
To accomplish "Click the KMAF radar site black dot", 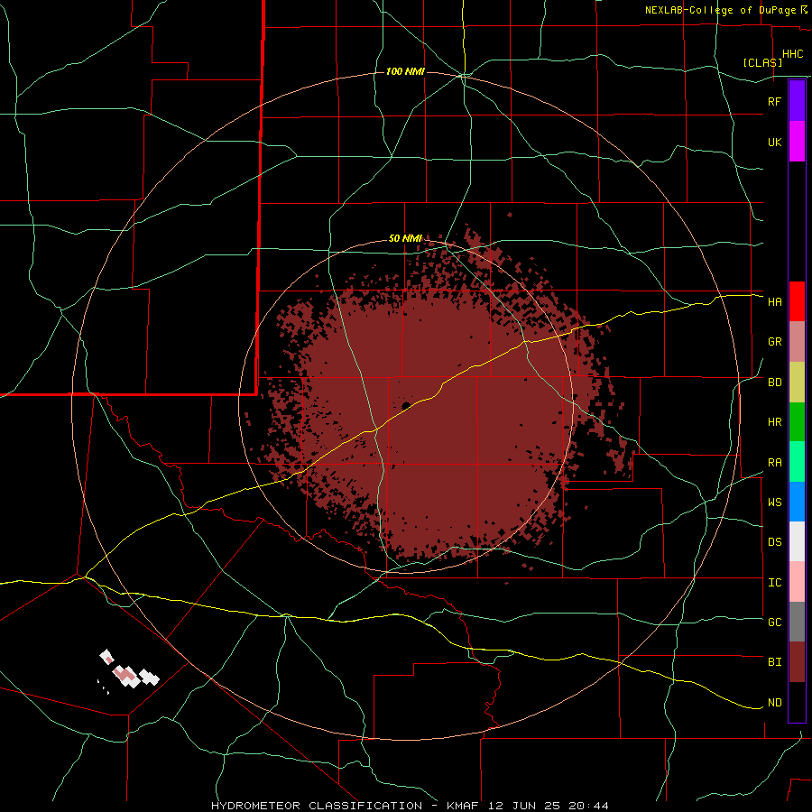I will tap(406, 405).
